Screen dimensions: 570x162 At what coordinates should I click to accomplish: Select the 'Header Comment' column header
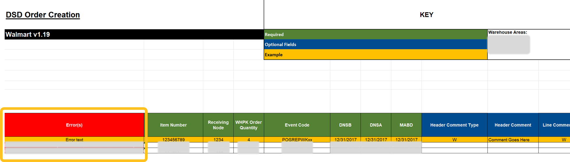pos(513,125)
